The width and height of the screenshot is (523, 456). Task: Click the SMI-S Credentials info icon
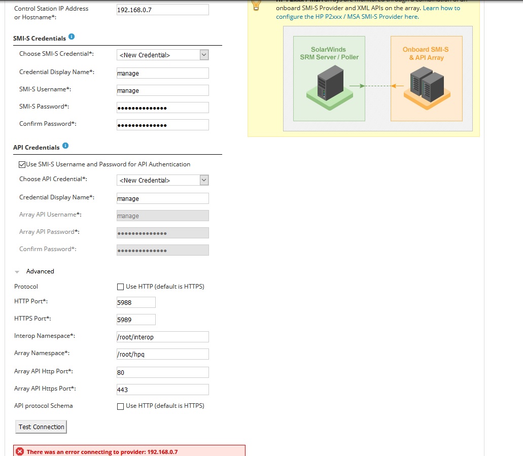tap(72, 37)
